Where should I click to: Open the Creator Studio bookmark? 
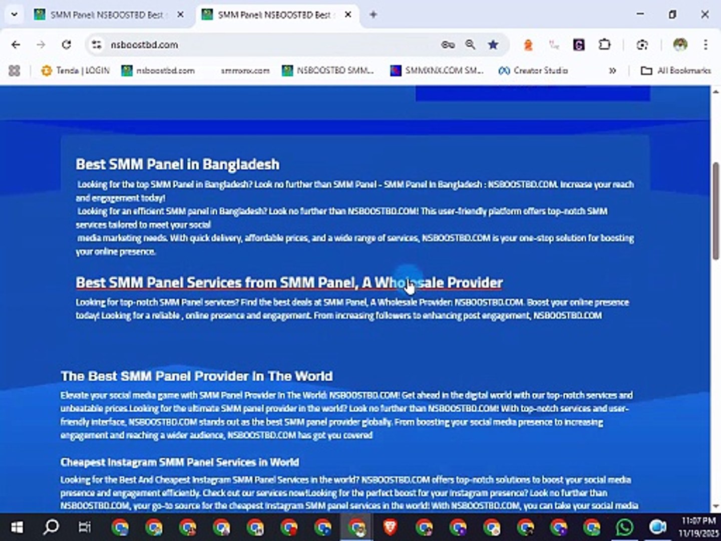coord(534,71)
